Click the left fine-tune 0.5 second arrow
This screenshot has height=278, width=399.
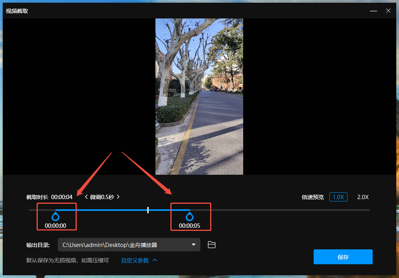(86, 197)
